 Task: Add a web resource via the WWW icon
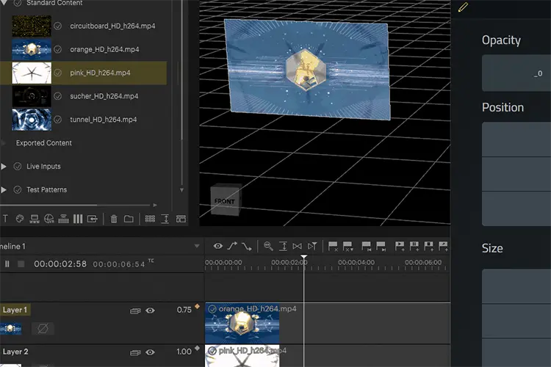[x=34, y=219]
